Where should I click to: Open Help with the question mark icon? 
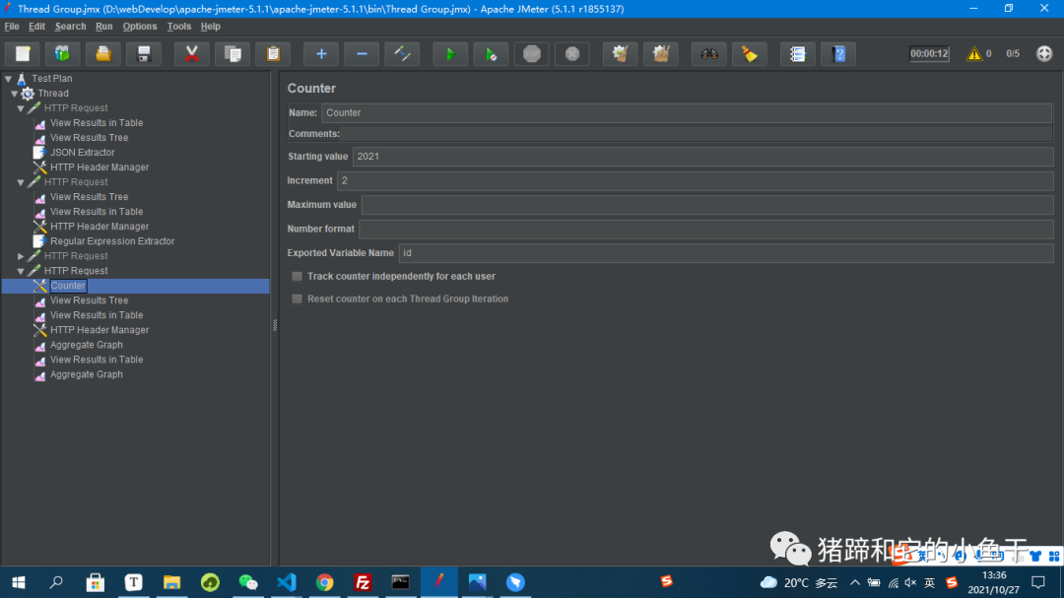(838, 53)
